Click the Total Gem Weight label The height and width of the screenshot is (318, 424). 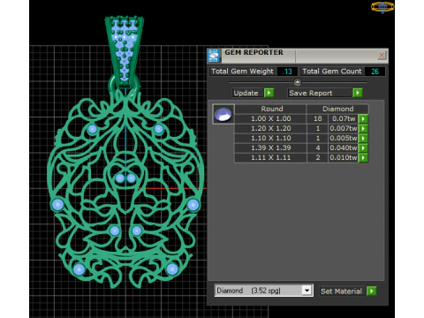[242, 72]
